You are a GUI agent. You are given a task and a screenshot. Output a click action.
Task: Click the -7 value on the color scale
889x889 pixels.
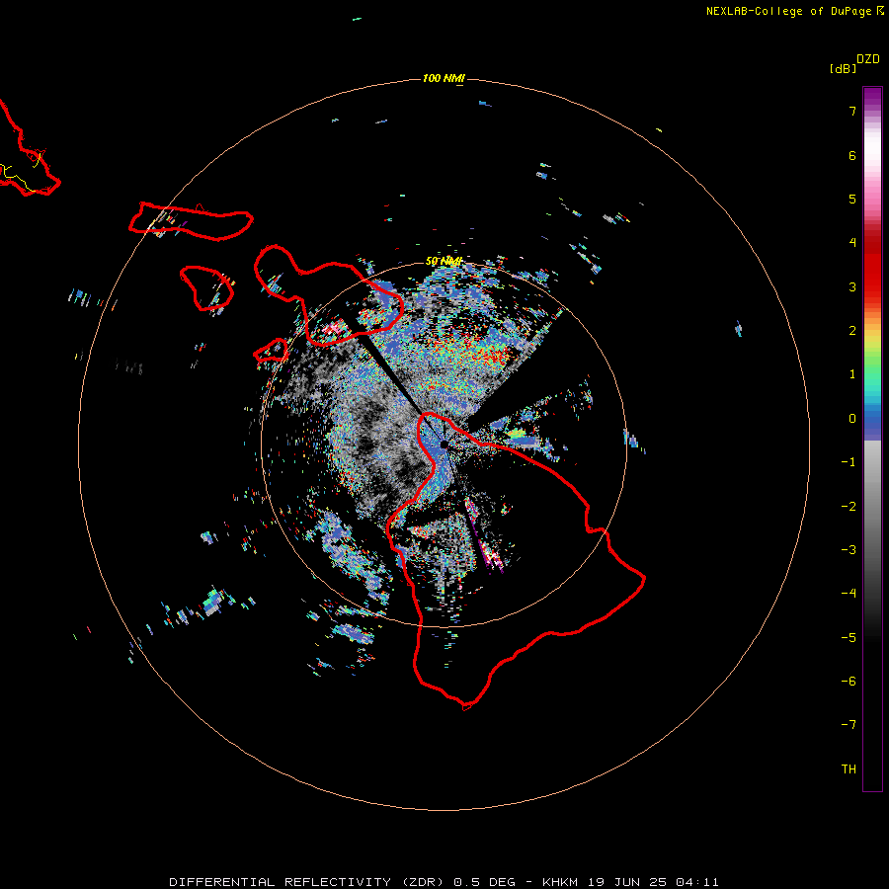[849, 725]
